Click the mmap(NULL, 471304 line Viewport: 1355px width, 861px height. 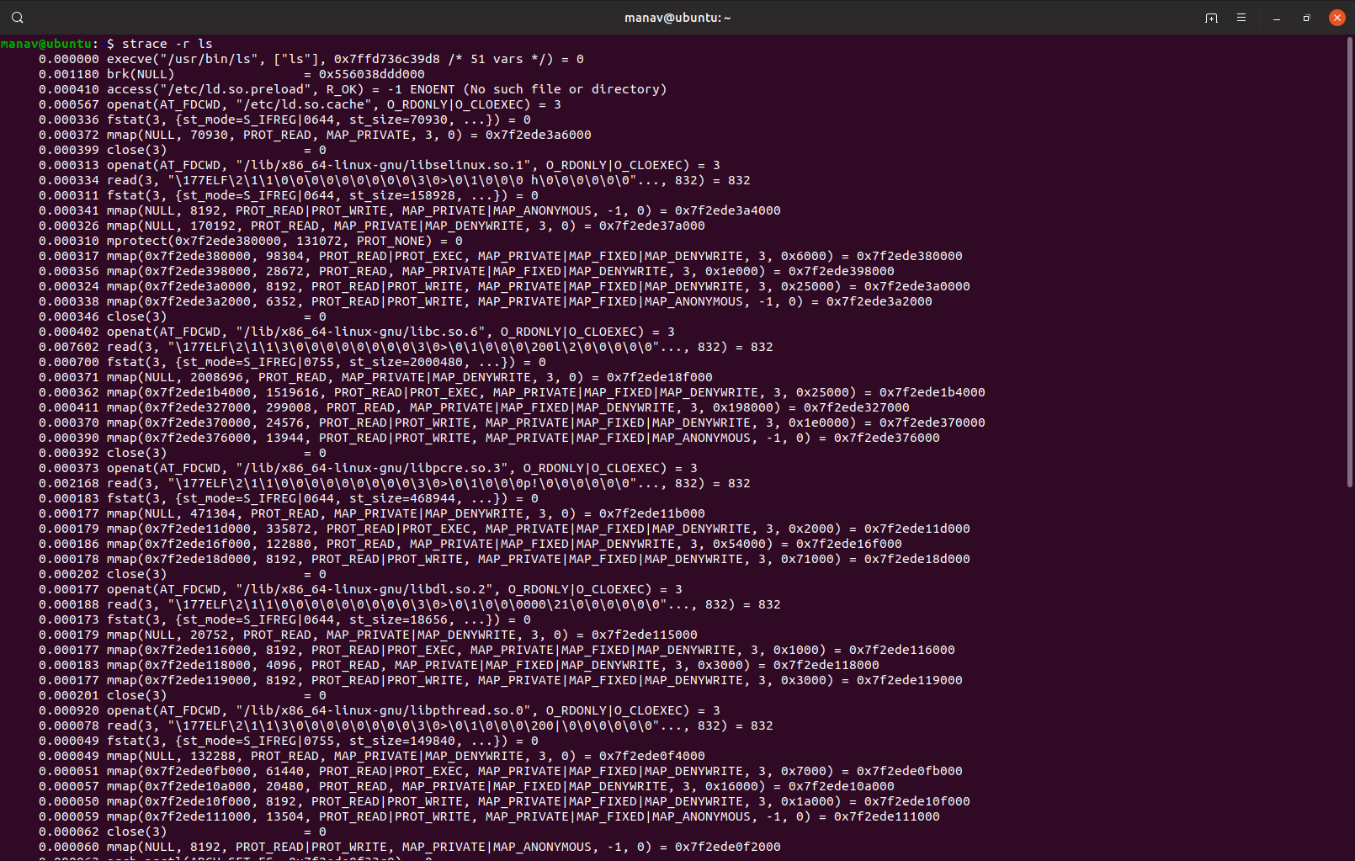coord(372,513)
